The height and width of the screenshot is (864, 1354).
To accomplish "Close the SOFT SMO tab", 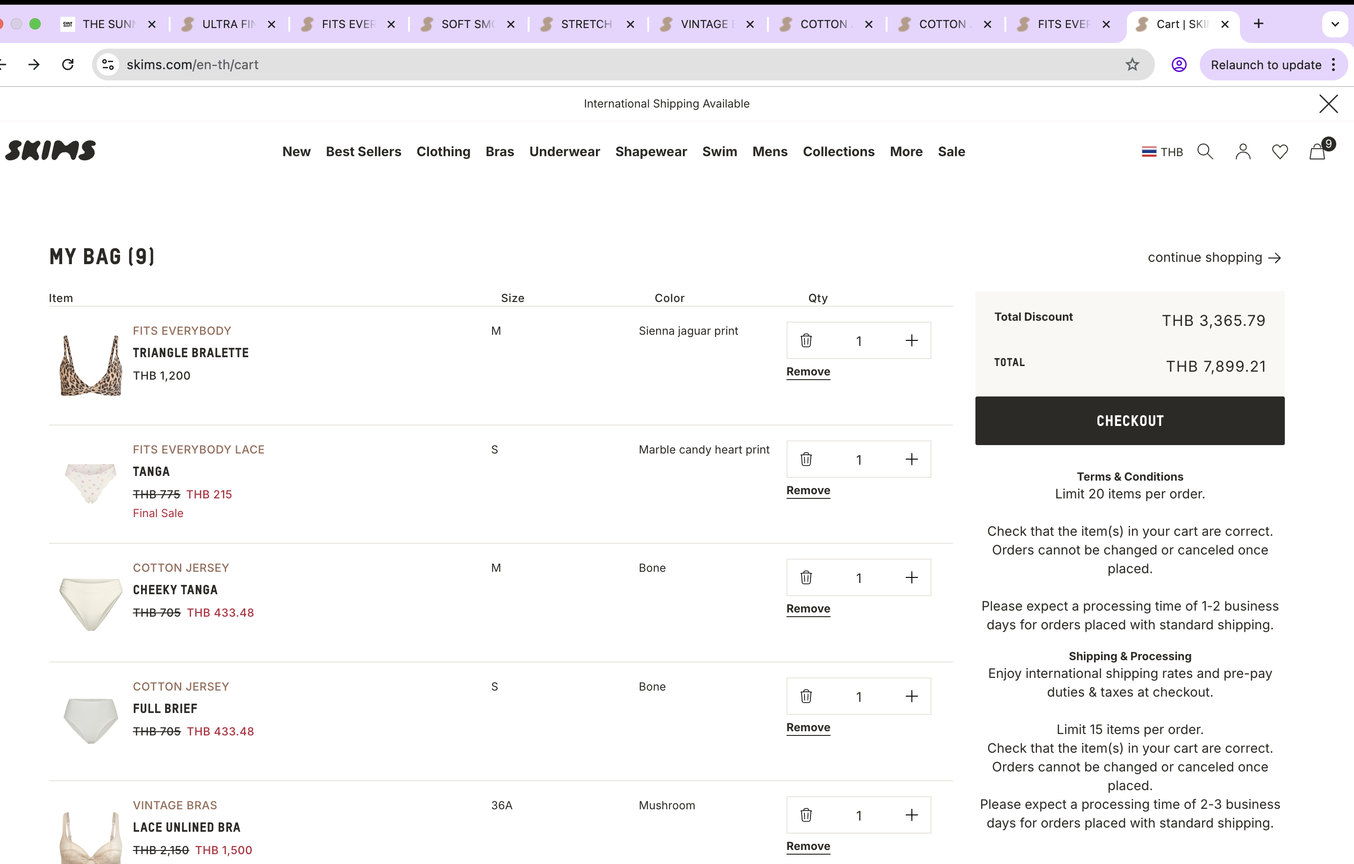I will click(510, 24).
